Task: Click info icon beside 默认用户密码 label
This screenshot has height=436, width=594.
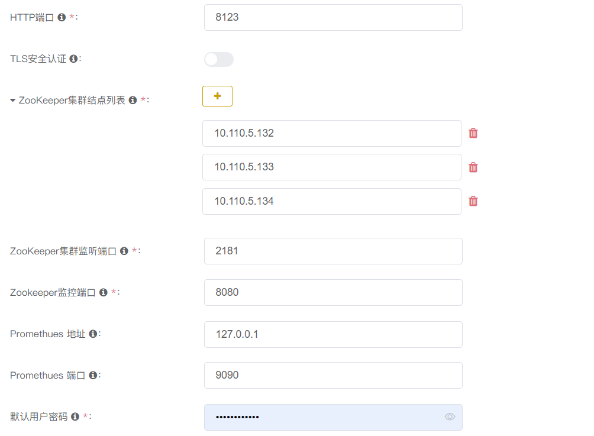Action: [x=75, y=416]
